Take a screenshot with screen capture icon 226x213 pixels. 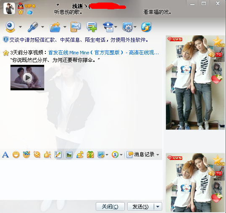pos(101,154)
